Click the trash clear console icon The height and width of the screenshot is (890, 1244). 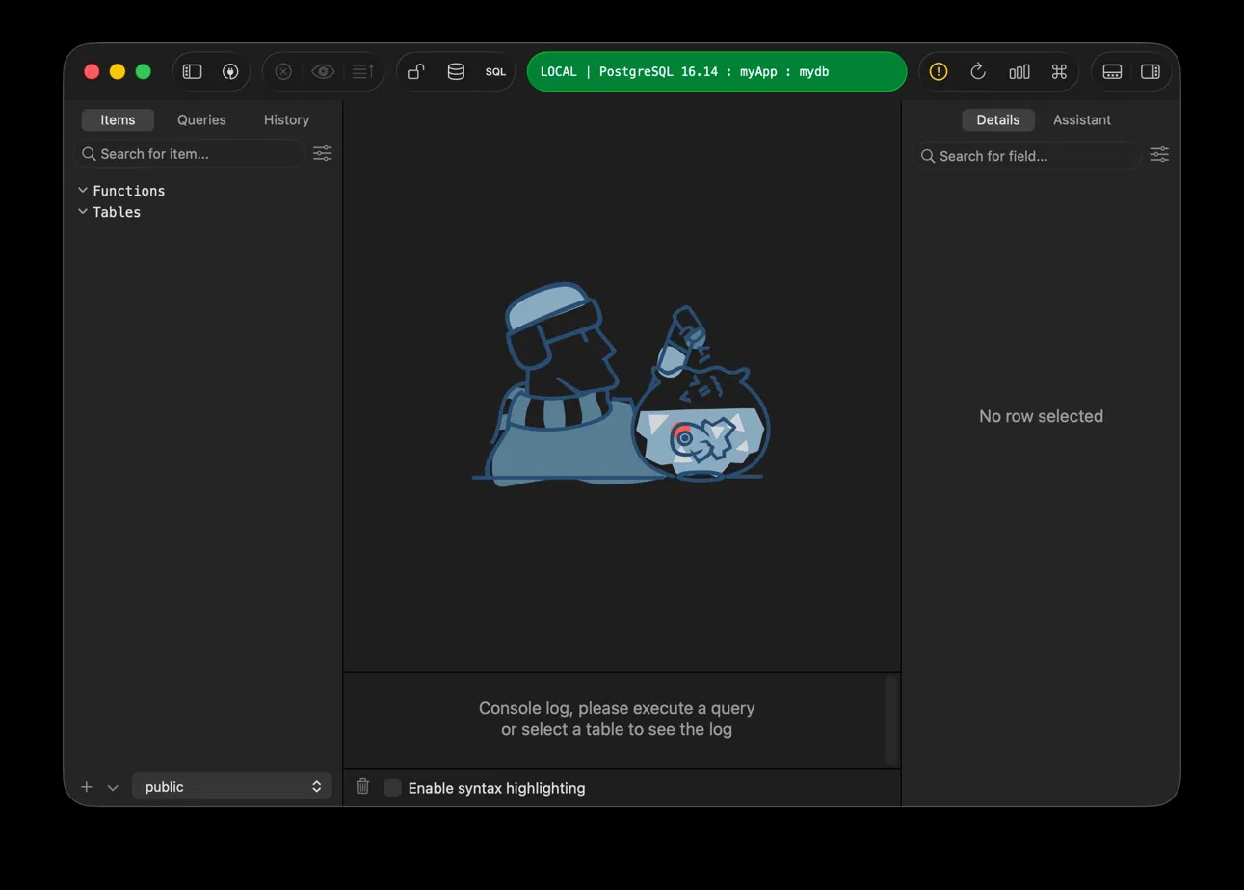click(363, 786)
